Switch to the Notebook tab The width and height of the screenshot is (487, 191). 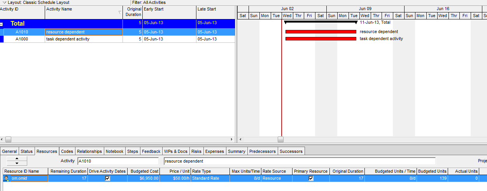[114, 151]
